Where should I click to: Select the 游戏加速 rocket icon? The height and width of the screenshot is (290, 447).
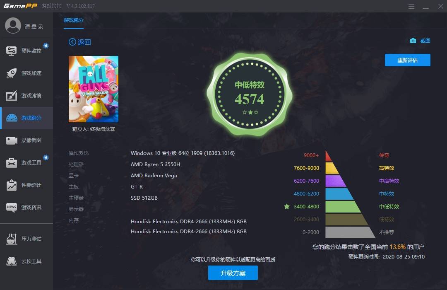(12, 73)
